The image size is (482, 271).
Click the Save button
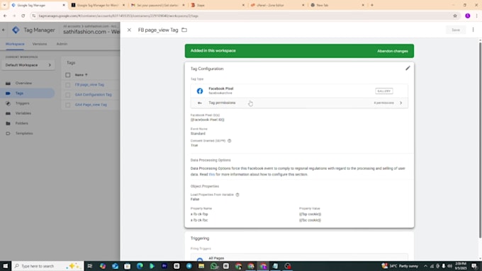coord(456,30)
